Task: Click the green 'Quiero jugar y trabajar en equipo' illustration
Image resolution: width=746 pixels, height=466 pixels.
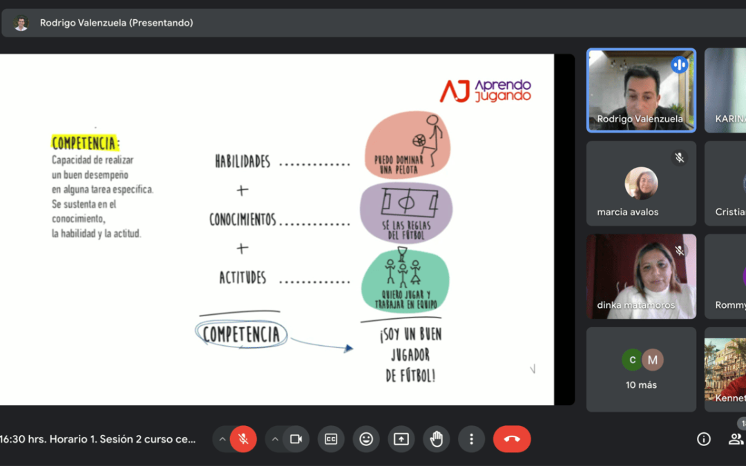Action: (405, 280)
